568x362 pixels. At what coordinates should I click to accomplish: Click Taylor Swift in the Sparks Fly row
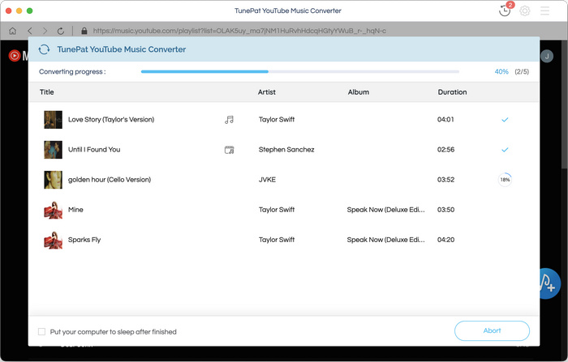tap(277, 240)
